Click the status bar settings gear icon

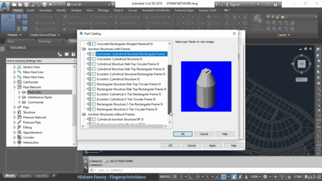265,176
